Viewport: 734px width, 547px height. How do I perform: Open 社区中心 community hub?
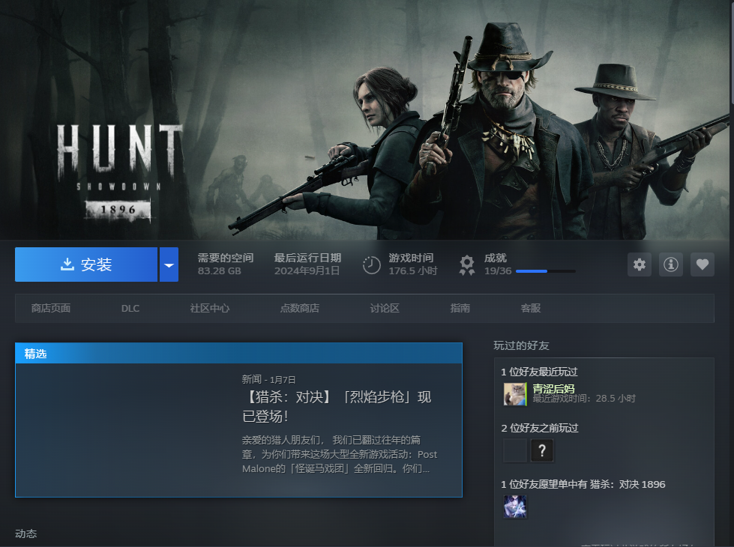(210, 309)
